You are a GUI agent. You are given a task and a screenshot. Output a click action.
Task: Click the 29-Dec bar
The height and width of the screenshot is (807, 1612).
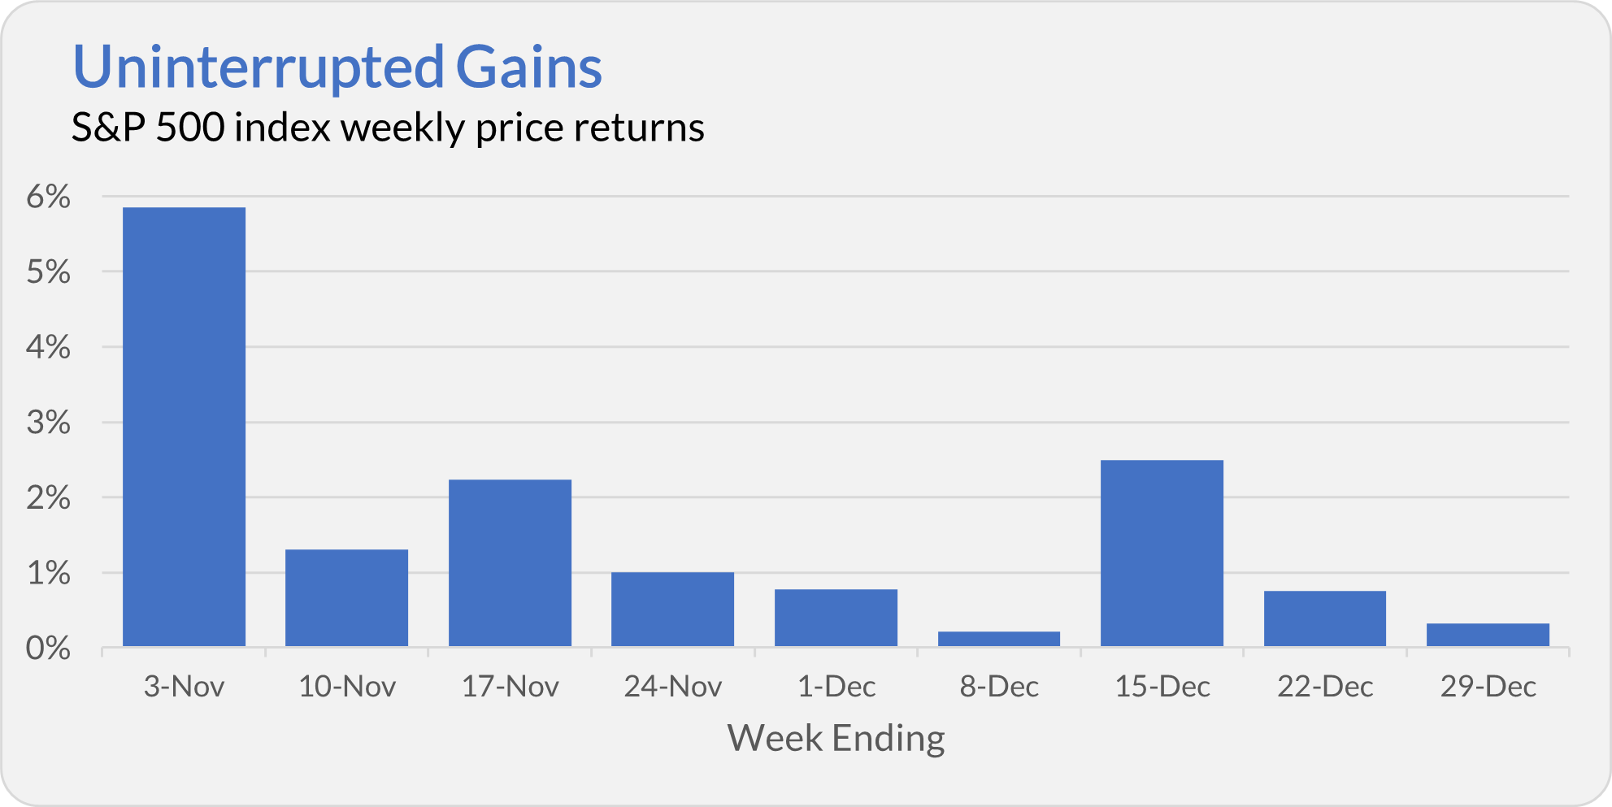(x=1488, y=636)
